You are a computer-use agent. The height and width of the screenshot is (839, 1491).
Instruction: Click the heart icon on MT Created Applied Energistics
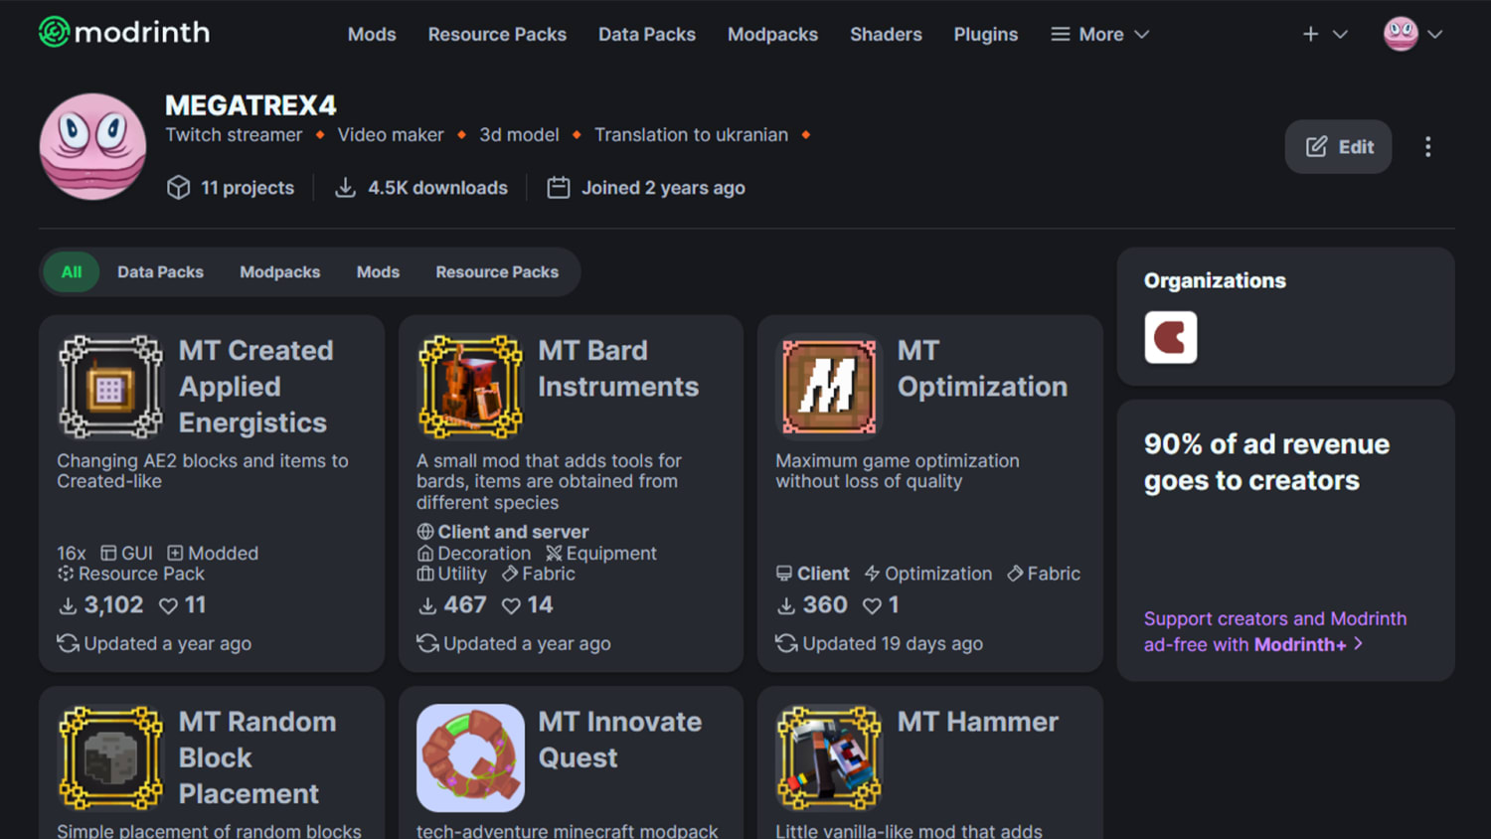point(168,605)
